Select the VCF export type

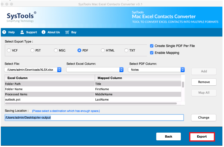click(9, 51)
